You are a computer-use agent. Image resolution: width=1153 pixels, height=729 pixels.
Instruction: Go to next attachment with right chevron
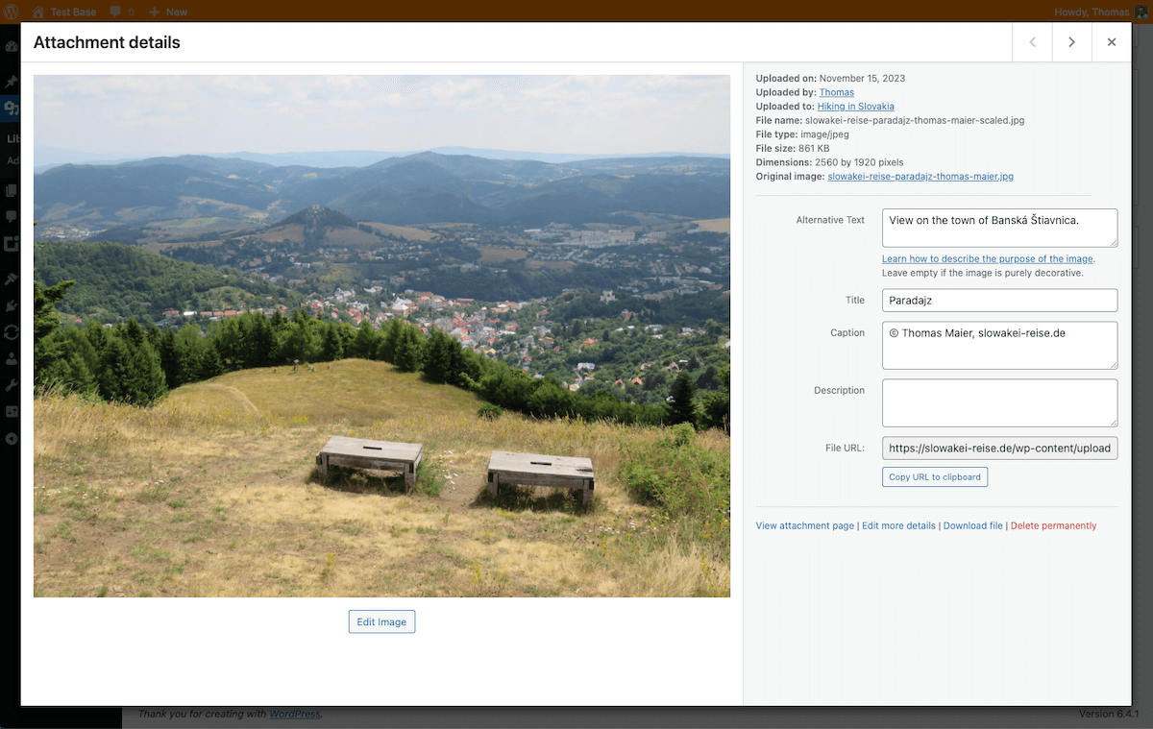pos(1071,42)
